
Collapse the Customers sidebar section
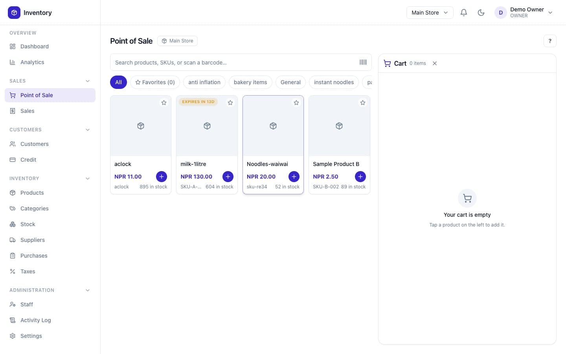[x=88, y=130]
